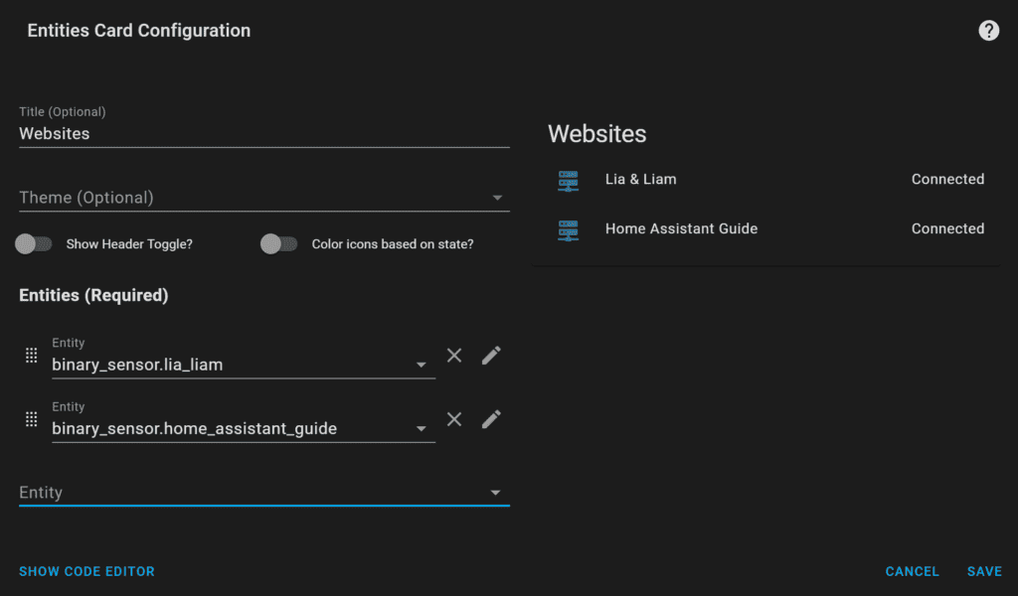This screenshot has height=596, width=1018.
Task: Click Connected status of Home Assistant Guide
Action: [x=947, y=228]
